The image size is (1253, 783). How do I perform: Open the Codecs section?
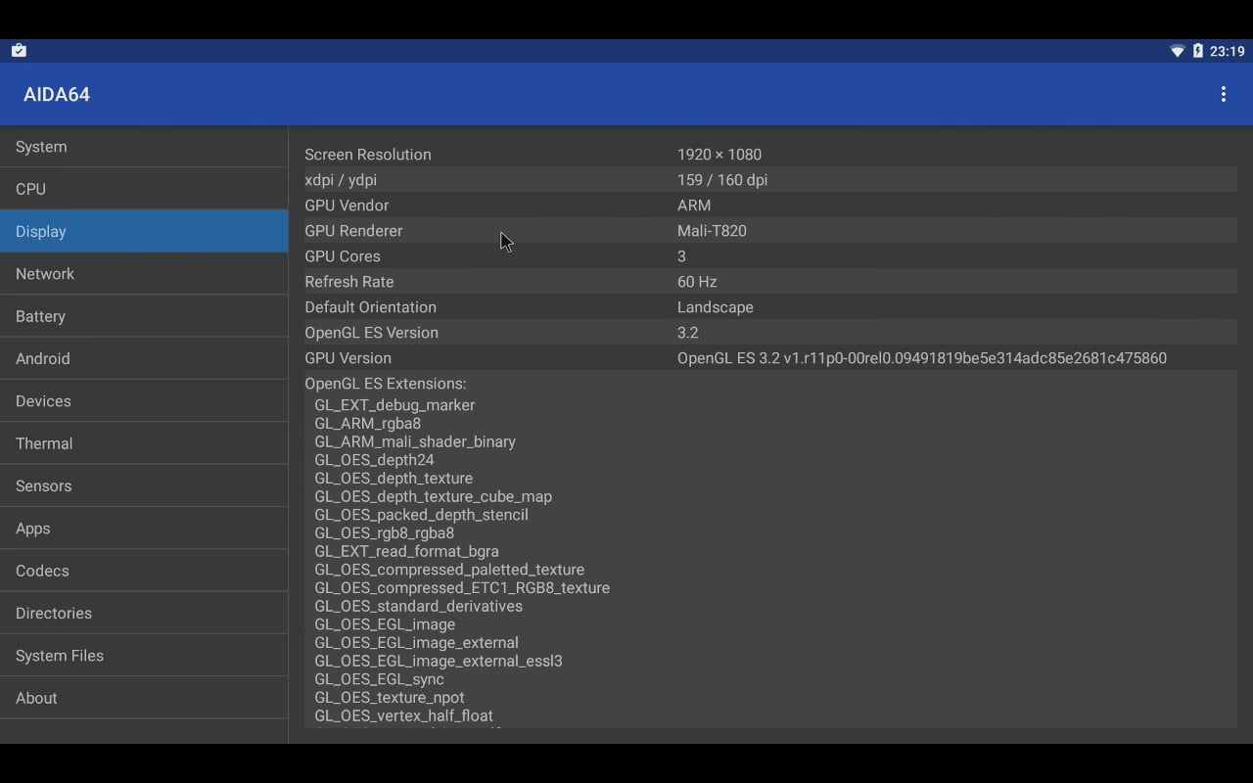point(144,571)
